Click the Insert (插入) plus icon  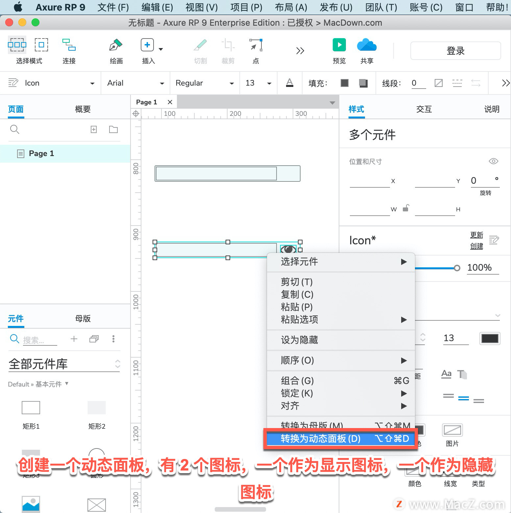point(147,45)
